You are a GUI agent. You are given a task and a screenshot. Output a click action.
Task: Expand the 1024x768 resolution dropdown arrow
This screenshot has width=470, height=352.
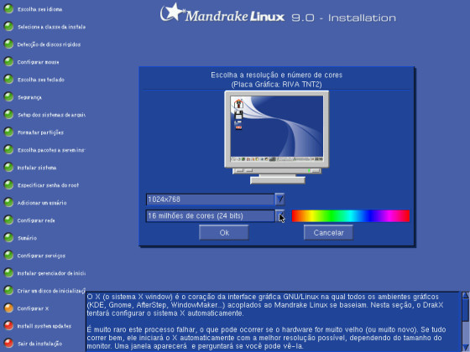[279, 199]
